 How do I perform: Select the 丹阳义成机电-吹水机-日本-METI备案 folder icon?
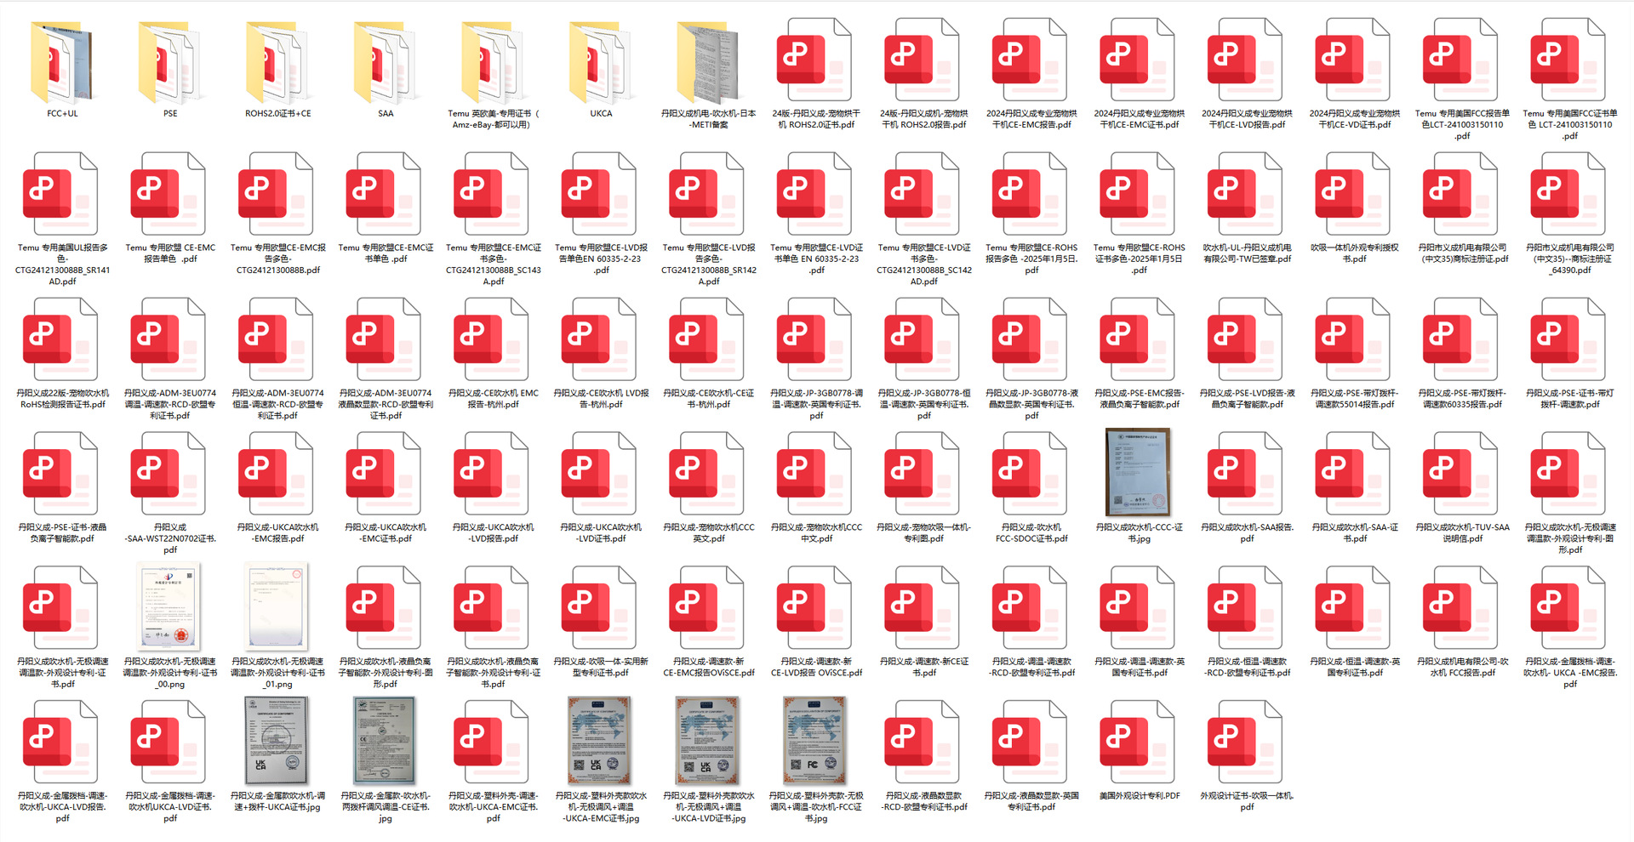pyautogui.click(x=709, y=63)
